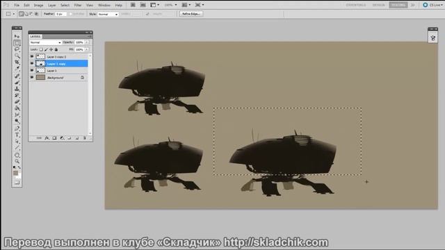Toggle Lock all

point(56,49)
